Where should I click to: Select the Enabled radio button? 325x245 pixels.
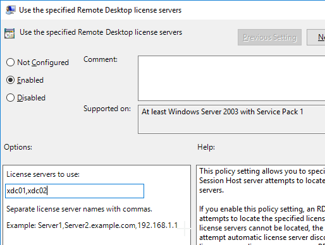coord(10,80)
